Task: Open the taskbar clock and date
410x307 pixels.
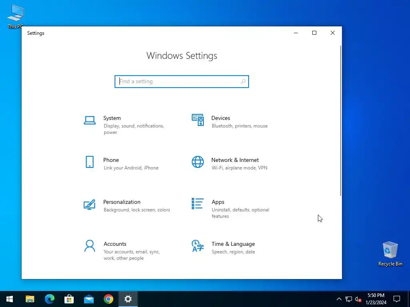Action: pos(376,299)
